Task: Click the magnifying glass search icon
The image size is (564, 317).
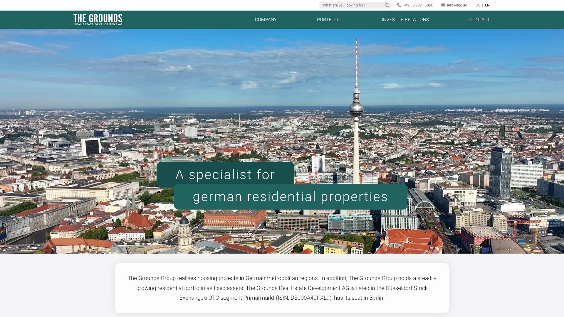Action: [x=387, y=5]
